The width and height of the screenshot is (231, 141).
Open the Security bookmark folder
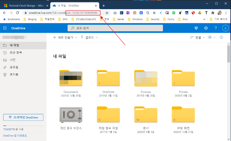click(153, 19)
